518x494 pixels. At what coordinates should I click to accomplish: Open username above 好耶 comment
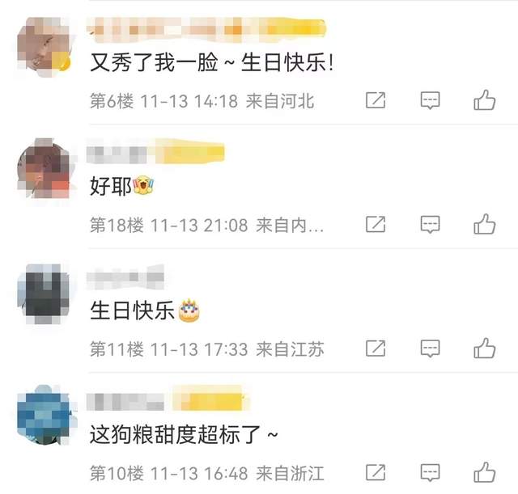(155, 153)
